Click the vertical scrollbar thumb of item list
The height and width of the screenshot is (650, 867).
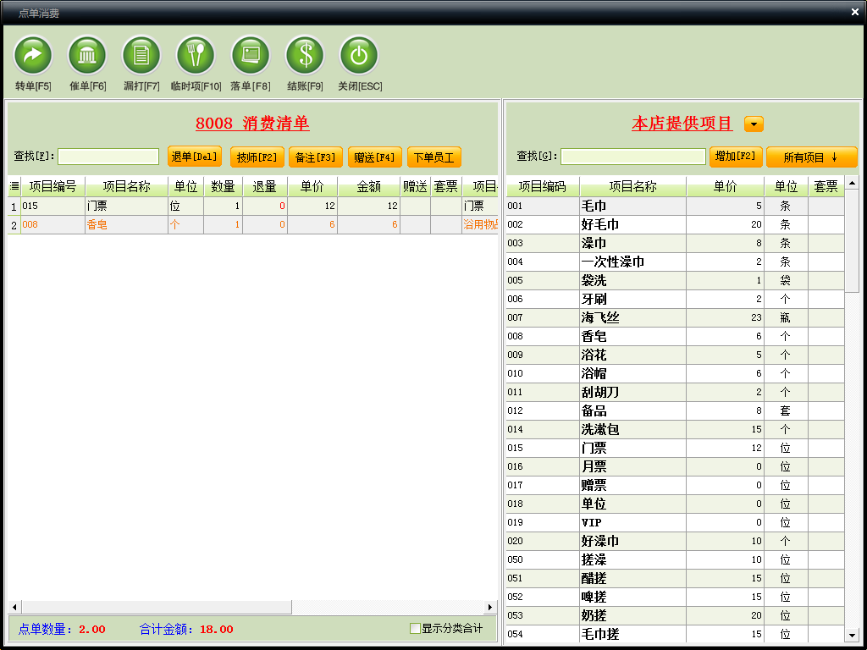pyautogui.click(x=852, y=240)
